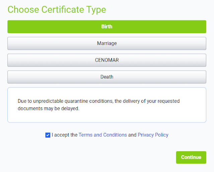The width and height of the screenshot is (214, 172).
Task: Click the Choose Certificate Type heading
Action: [x=57, y=9]
